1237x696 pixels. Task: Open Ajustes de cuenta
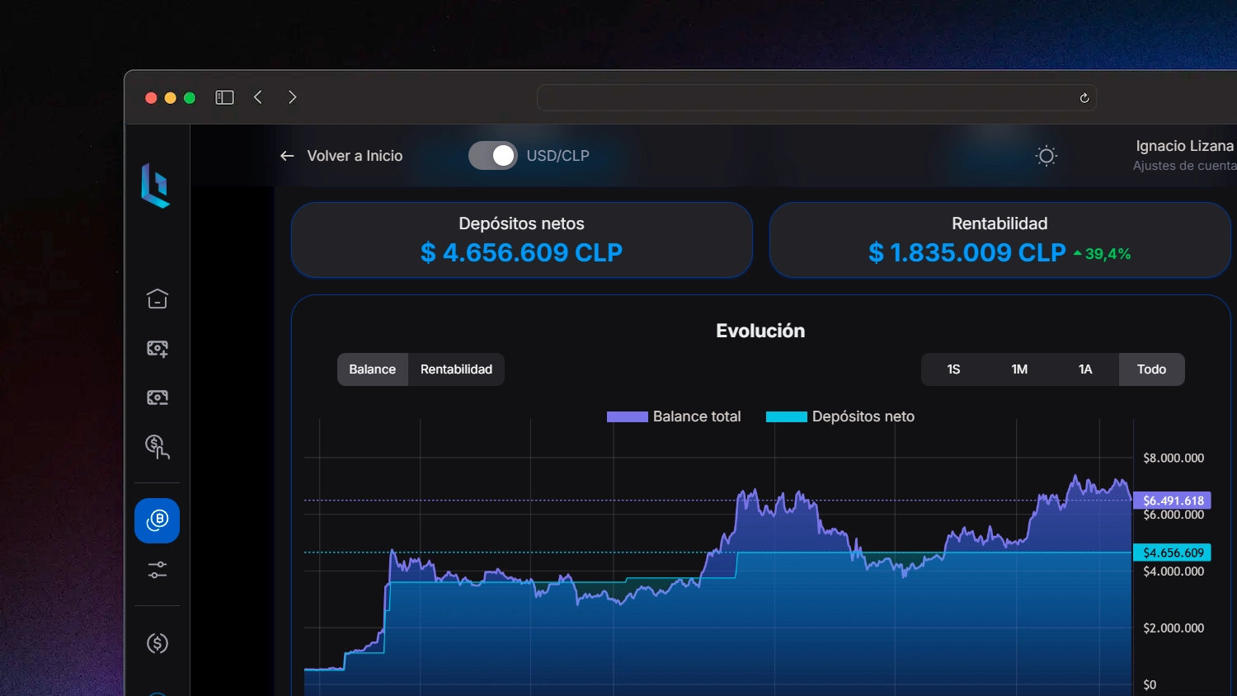click(1184, 166)
